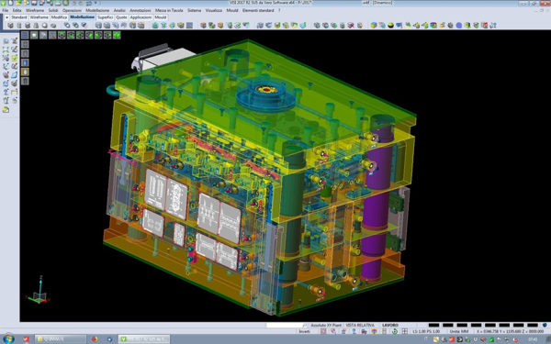Expand the dropdown arrow left of Standard tab
The image size is (551, 344).
tap(6, 17)
